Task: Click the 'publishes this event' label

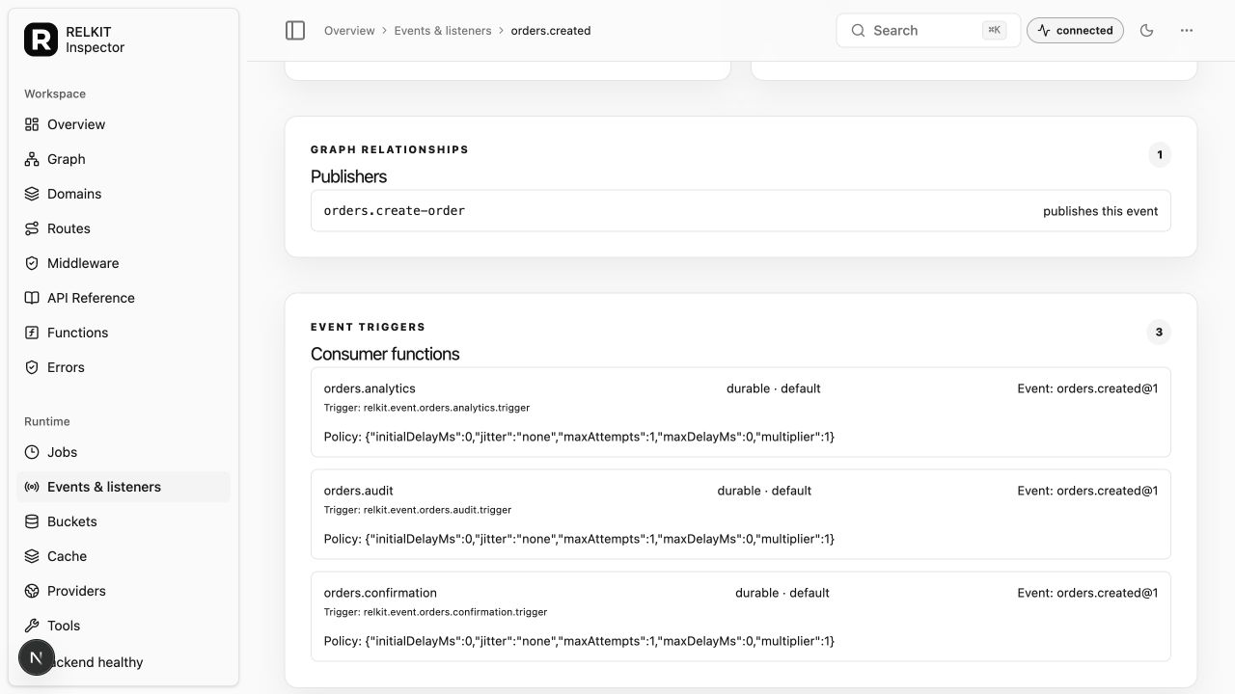Action: pyautogui.click(x=1101, y=211)
